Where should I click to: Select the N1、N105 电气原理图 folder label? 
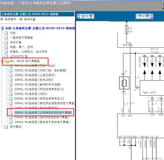(x=25, y=61)
